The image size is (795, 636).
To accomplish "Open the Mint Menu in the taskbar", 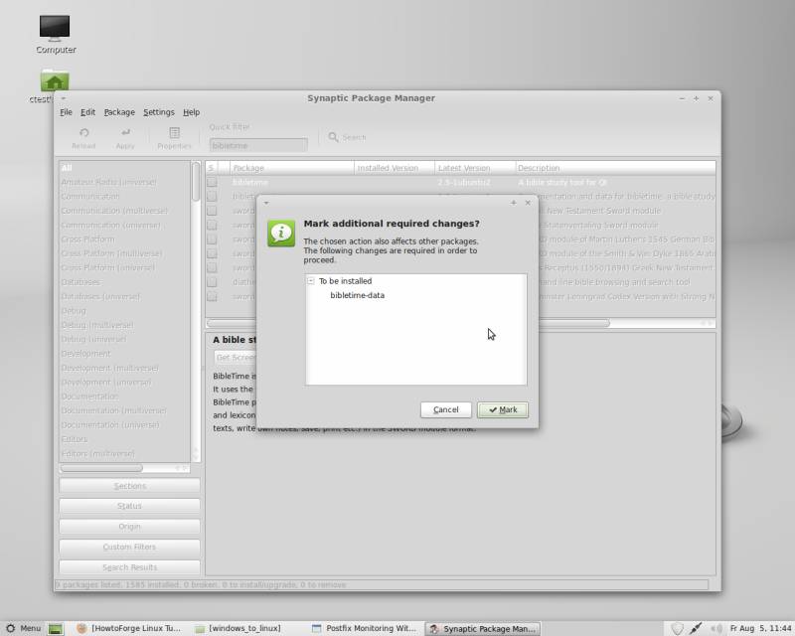I will [23, 628].
